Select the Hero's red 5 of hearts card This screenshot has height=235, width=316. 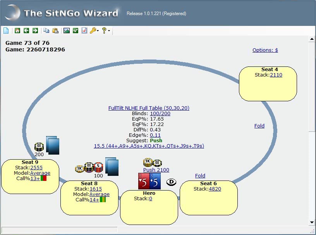pyautogui.click(x=144, y=181)
